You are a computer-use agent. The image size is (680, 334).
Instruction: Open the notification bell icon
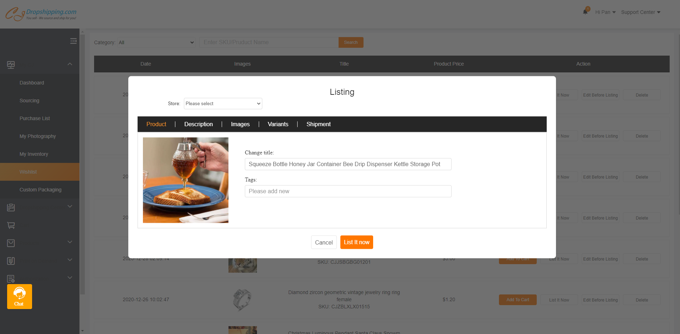coord(585,11)
